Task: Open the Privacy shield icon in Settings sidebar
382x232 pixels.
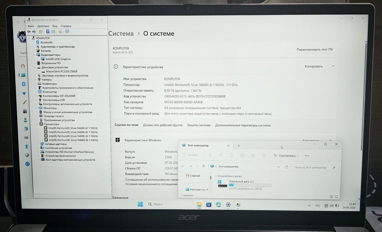Action: click(x=27, y=155)
